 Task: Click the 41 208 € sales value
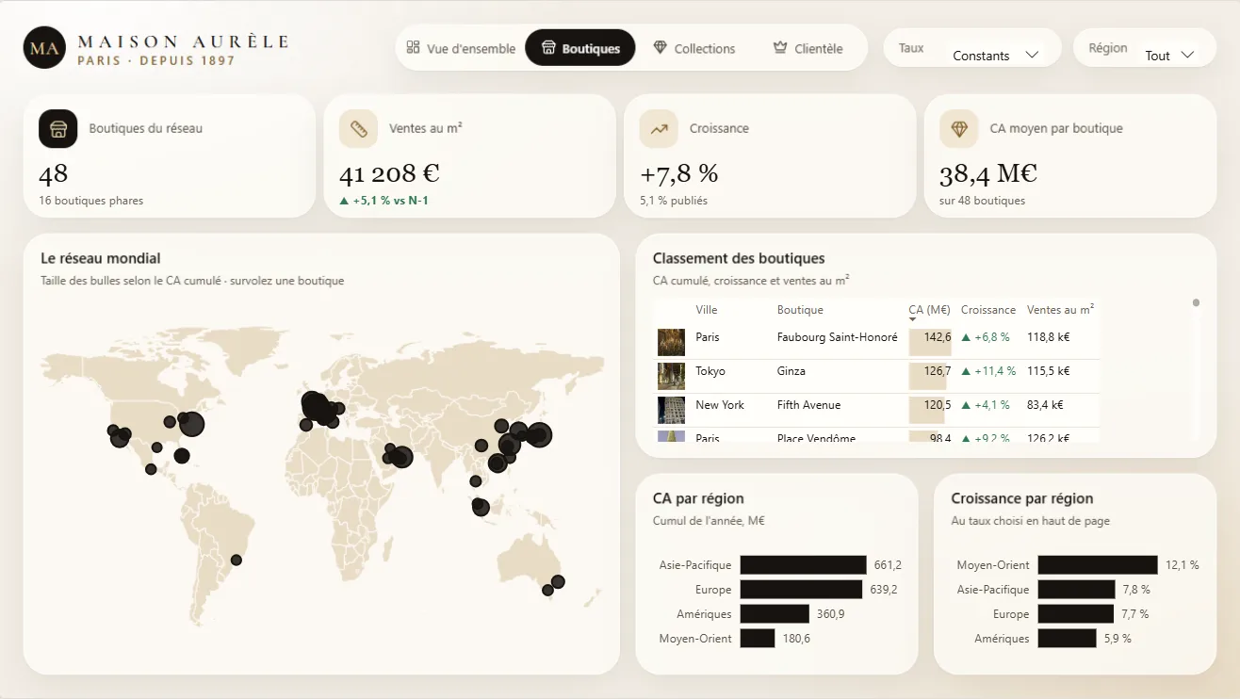click(x=389, y=174)
